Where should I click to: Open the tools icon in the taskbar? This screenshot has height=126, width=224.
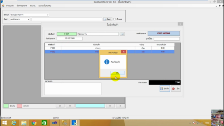(64, 123)
